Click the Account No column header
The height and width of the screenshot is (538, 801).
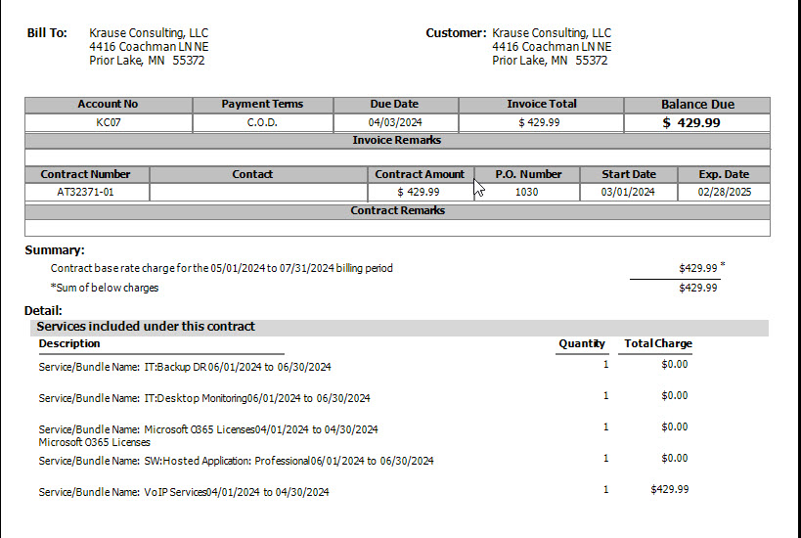pos(108,105)
